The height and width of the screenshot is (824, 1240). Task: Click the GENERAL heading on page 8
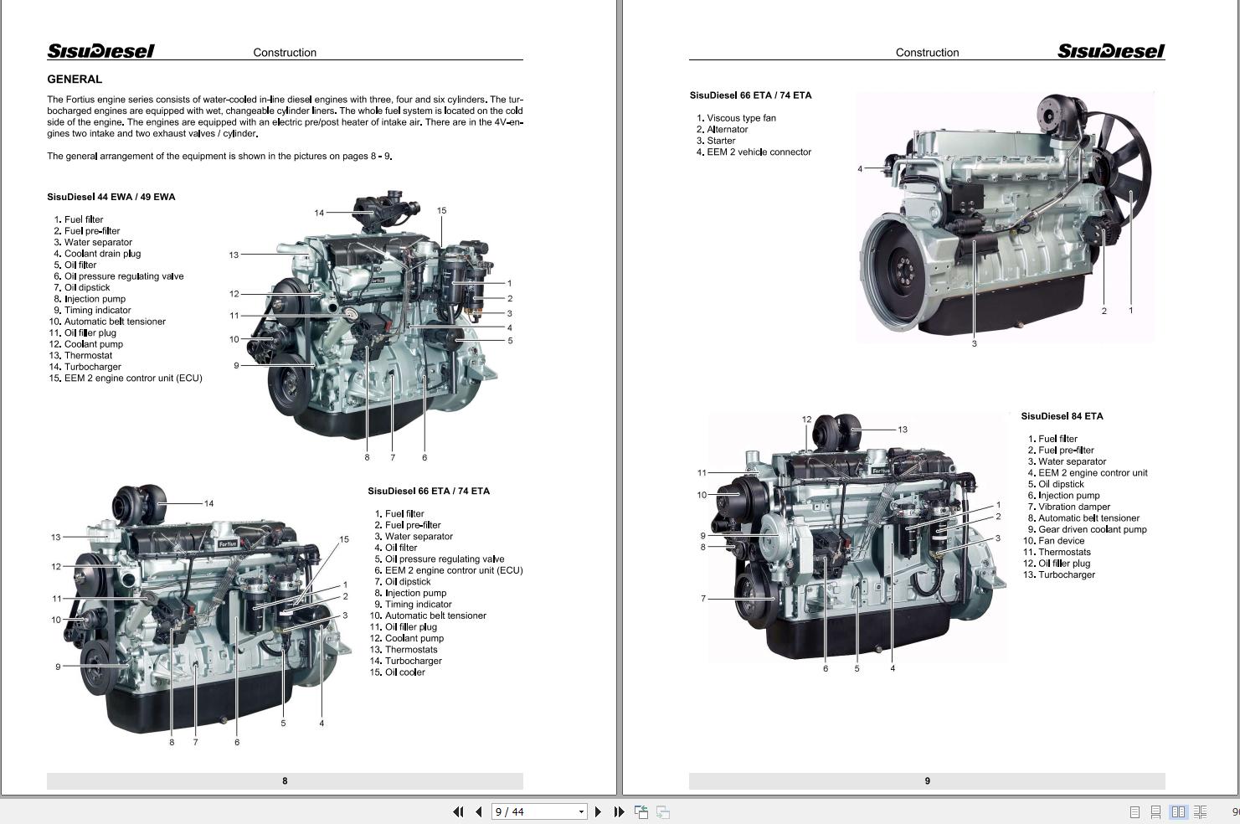(x=75, y=80)
